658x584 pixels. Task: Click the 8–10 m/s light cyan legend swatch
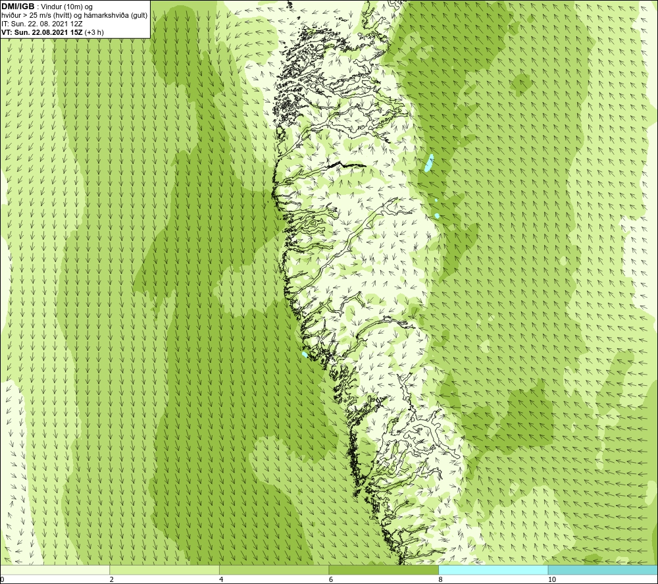(493, 570)
